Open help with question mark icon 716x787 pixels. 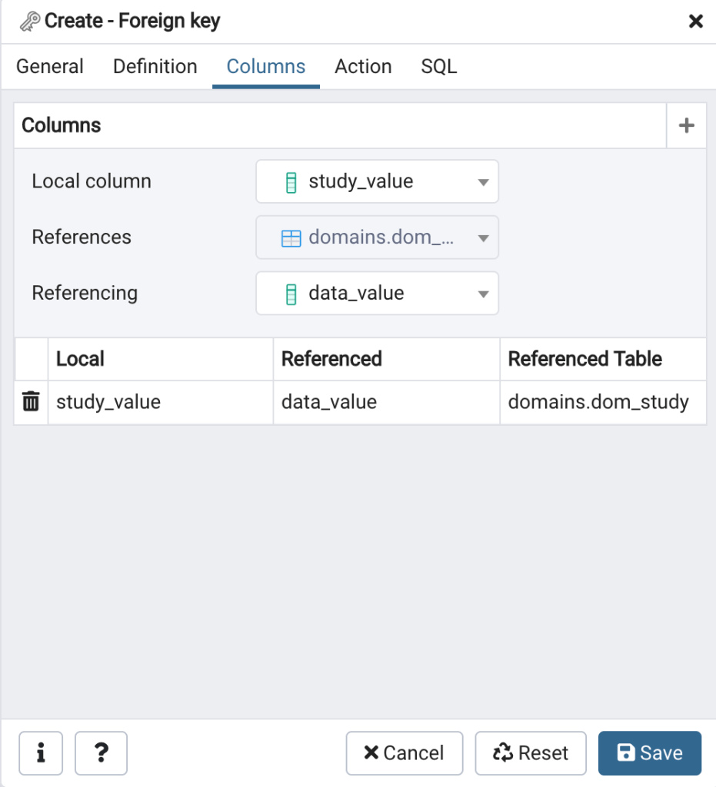(101, 752)
